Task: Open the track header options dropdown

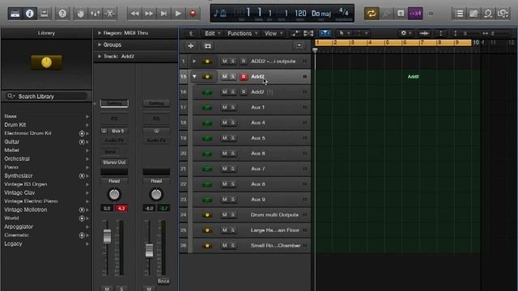Action: tap(299, 46)
